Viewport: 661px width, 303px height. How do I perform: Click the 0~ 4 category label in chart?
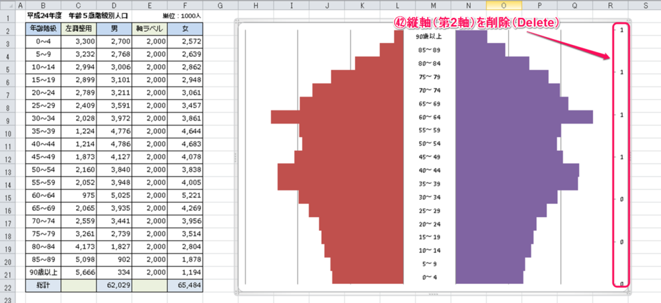coord(429,277)
